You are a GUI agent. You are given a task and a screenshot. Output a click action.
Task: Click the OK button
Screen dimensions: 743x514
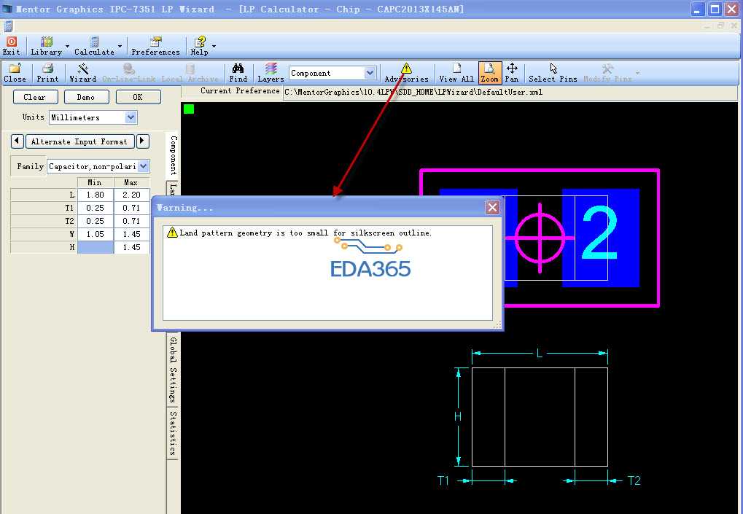(138, 97)
